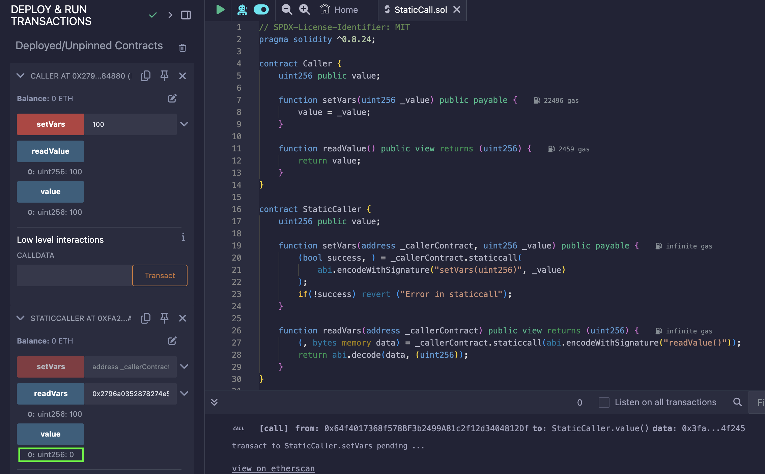Viewport: 765px width, 474px height.
Task: Click the double-chevron to expand the terminal
Action: click(215, 402)
